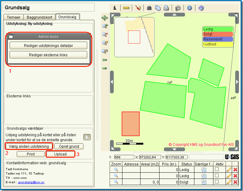Zoom to the first Ledig row plot
This screenshot has height=191, width=243.
116,170
